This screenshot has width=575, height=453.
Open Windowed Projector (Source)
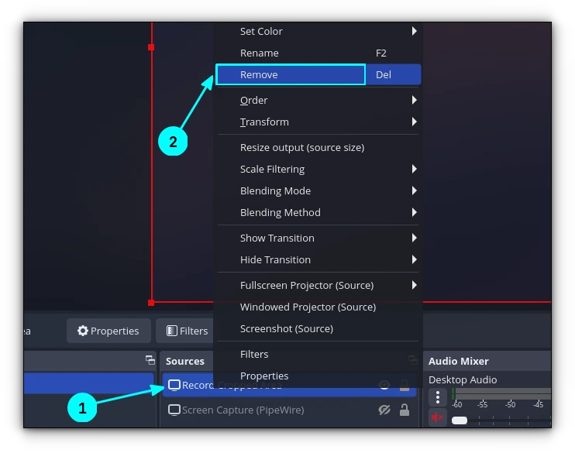tap(318, 307)
